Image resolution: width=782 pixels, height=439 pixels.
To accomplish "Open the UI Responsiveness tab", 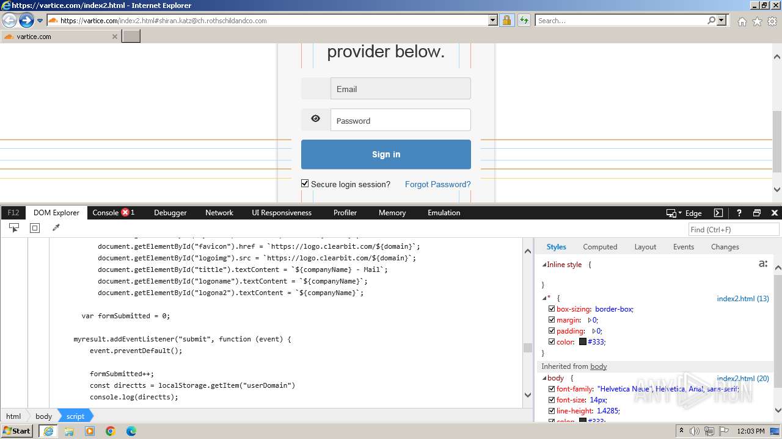I will click(x=282, y=213).
